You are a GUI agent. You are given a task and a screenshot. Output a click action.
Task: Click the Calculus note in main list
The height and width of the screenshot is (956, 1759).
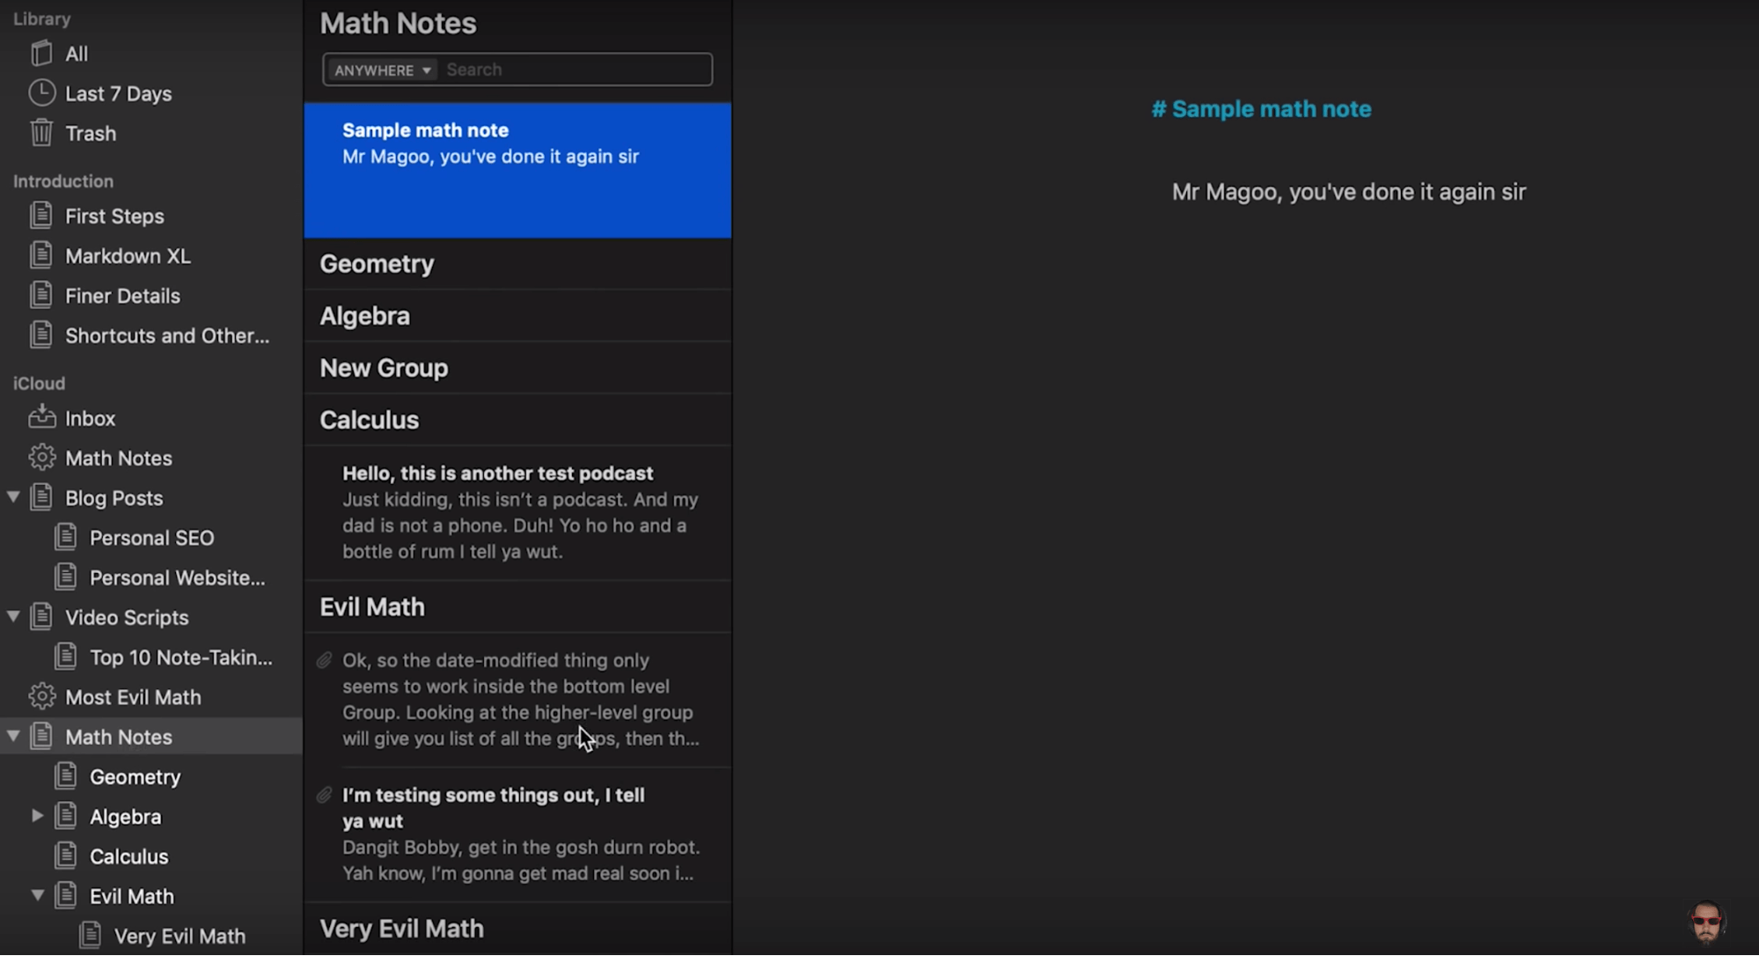(370, 419)
